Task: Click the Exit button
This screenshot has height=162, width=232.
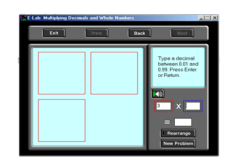Action: click(x=54, y=33)
